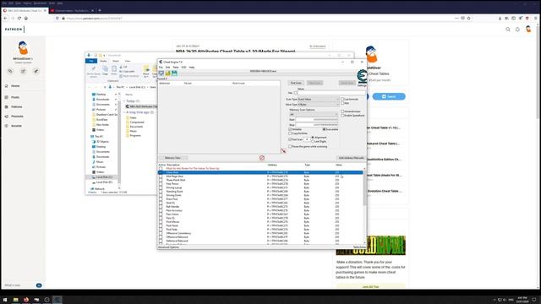Click the memory Start address field
This screenshot has height=304, width=541.
pos(317,120)
